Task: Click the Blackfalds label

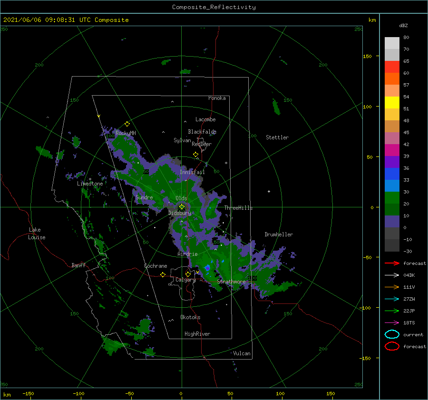Action: [x=202, y=132]
